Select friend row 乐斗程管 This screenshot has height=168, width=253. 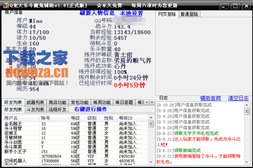[x=75, y=129]
